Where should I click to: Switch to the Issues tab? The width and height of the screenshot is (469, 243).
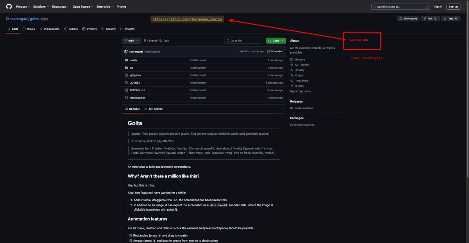click(29, 29)
